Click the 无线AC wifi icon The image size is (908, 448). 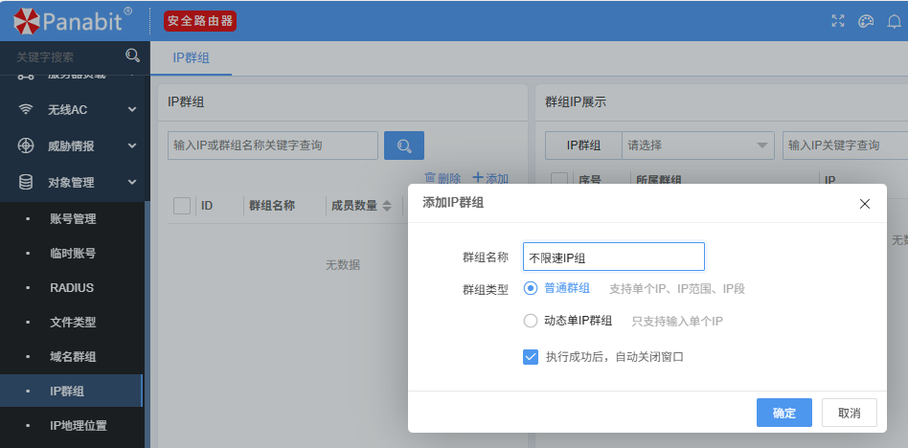click(x=26, y=109)
